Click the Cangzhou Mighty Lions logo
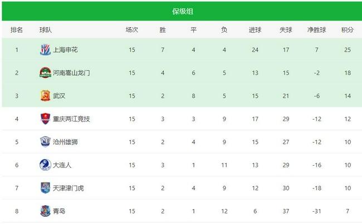The width and height of the screenshot is (362, 224). [45, 142]
